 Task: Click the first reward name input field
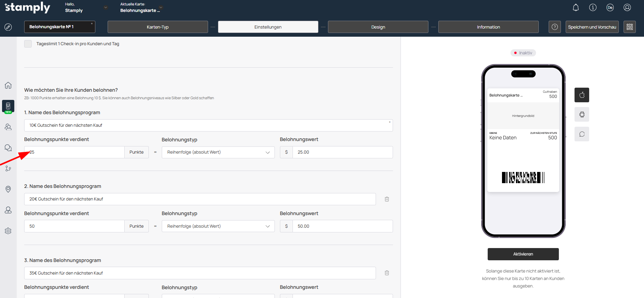(208, 125)
